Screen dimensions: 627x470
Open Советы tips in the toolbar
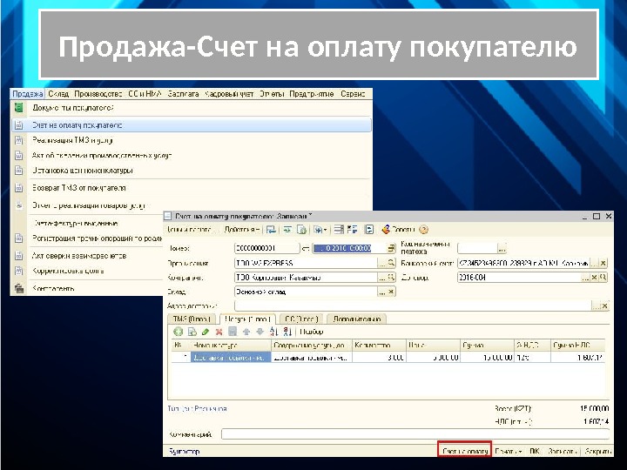(x=398, y=230)
